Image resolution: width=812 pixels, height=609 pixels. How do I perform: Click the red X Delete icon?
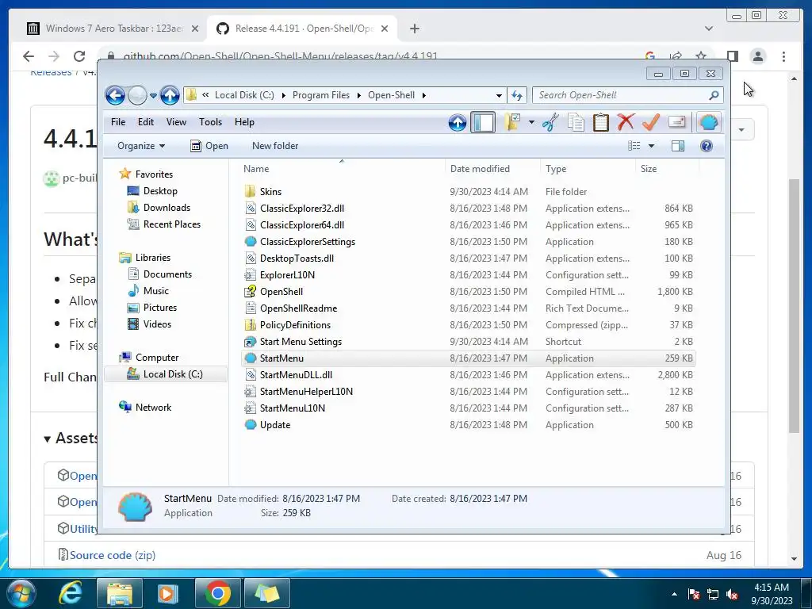(x=626, y=123)
